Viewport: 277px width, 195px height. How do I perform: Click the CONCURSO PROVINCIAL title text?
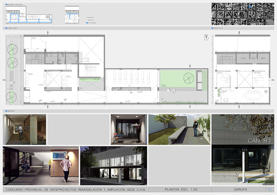[76, 190]
